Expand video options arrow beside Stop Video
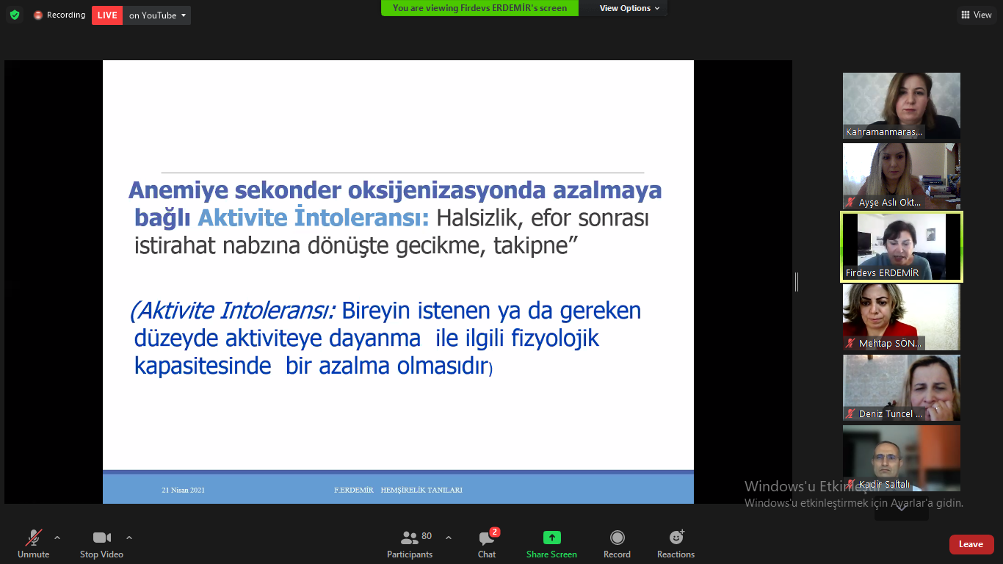Viewport: 1003px width, 564px height. pyautogui.click(x=129, y=537)
